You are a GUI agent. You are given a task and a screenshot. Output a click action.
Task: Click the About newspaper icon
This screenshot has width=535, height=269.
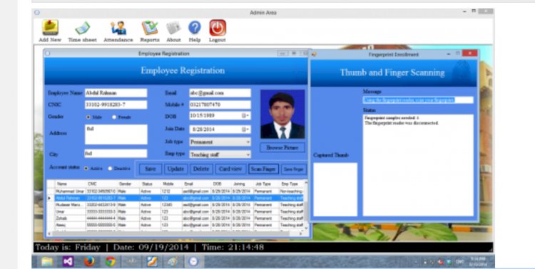[x=173, y=31]
